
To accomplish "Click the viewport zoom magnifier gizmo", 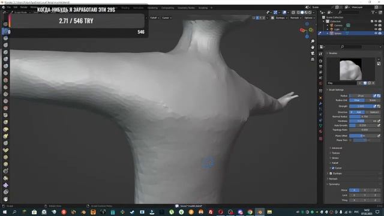I will pyautogui.click(x=313, y=41).
